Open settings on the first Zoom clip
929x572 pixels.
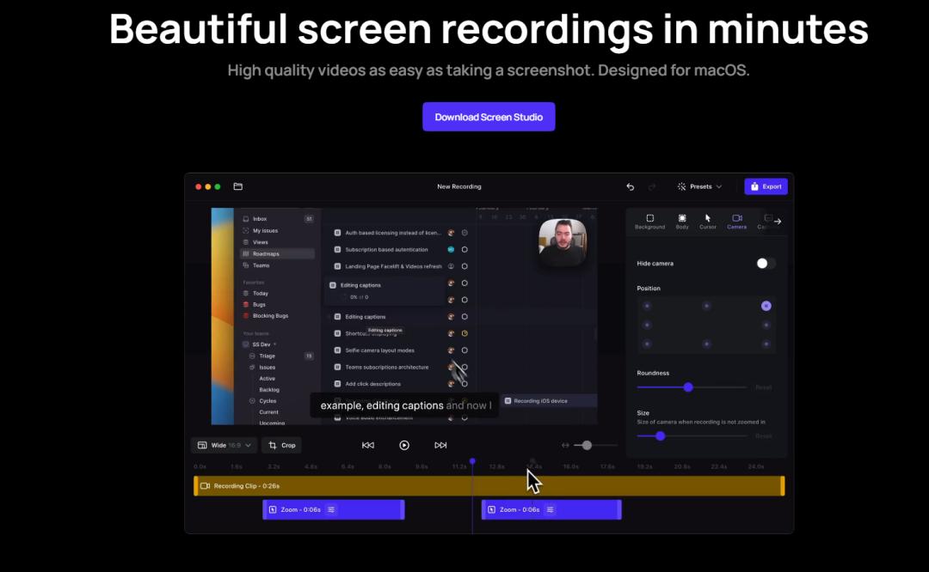[331, 509]
